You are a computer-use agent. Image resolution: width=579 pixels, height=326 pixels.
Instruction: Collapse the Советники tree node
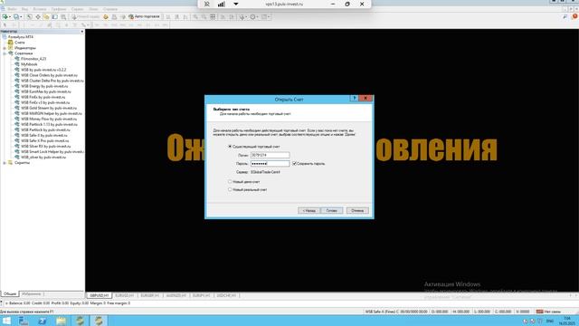[x=5, y=53]
